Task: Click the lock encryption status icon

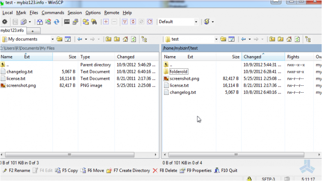Action: (249, 179)
